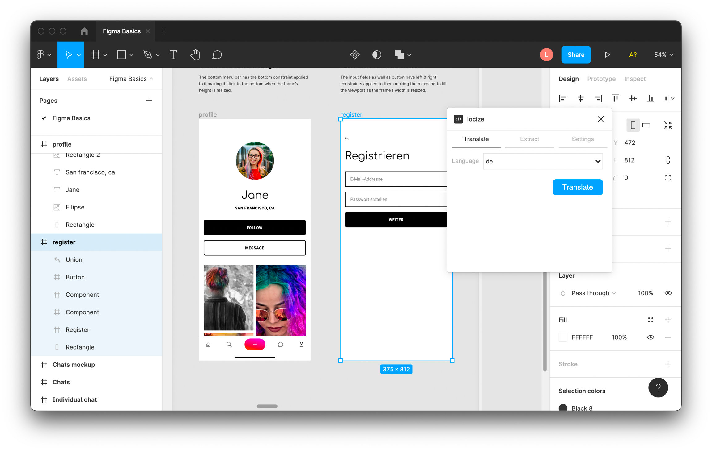Toggle constrain proportions lock next to height
Screen dimensions: 712x451
[x=668, y=160]
